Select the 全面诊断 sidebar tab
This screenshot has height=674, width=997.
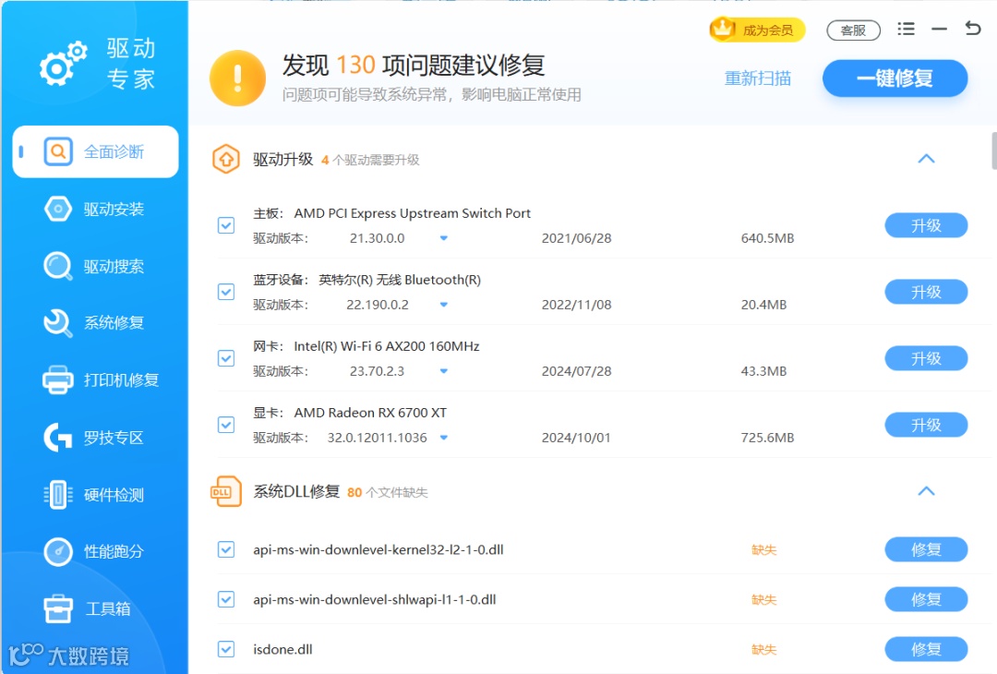pyautogui.click(x=95, y=151)
